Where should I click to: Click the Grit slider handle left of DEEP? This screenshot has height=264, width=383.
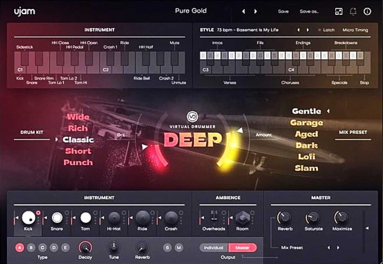(145, 146)
